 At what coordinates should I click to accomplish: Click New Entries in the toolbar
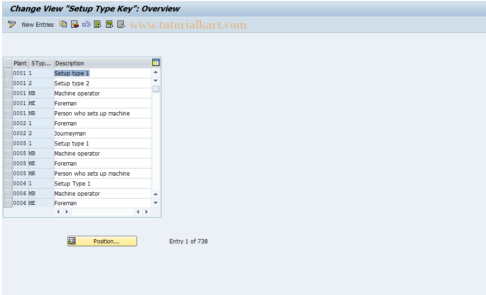coord(38,24)
